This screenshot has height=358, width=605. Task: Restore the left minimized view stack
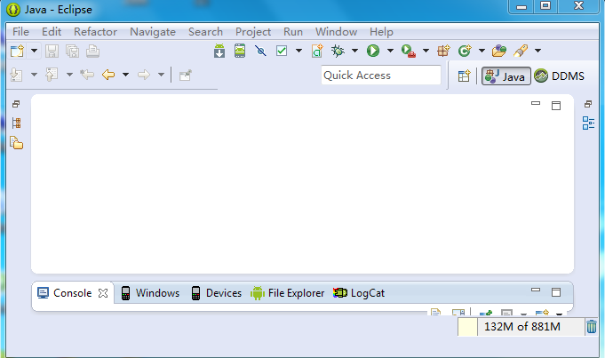point(16,104)
